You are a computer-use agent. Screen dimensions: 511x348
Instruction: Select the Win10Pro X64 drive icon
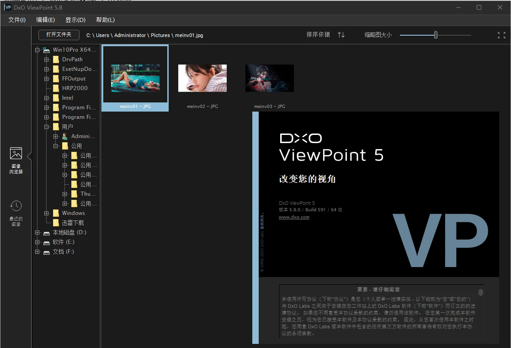(47, 50)
